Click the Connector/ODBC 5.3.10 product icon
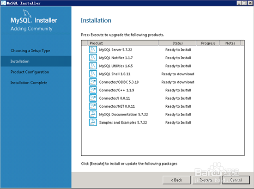254x189 pixels. [x=93, y=82]
